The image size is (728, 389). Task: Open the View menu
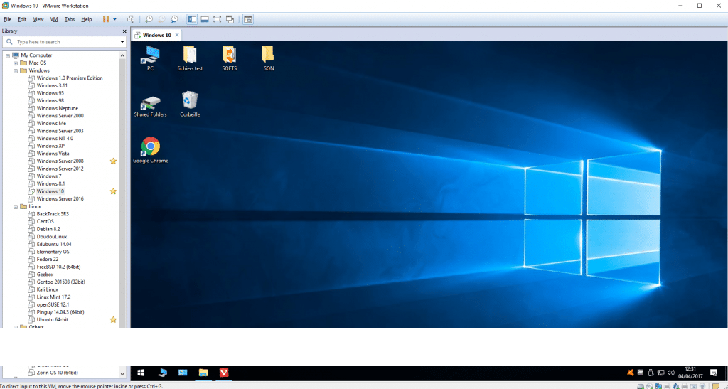tap(38, 19)
